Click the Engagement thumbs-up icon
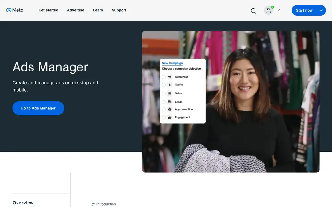The image size is (332, 207). (x=170, y=117)
